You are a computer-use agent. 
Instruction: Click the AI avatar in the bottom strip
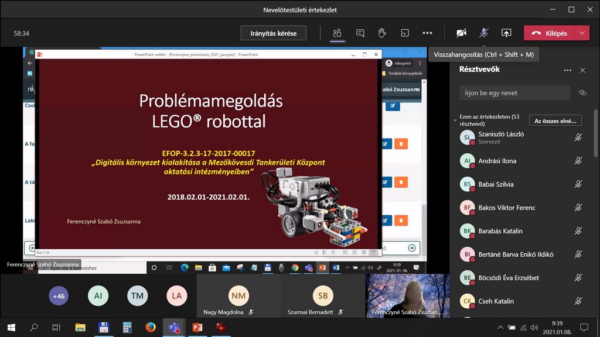click(x=98, y=295)
